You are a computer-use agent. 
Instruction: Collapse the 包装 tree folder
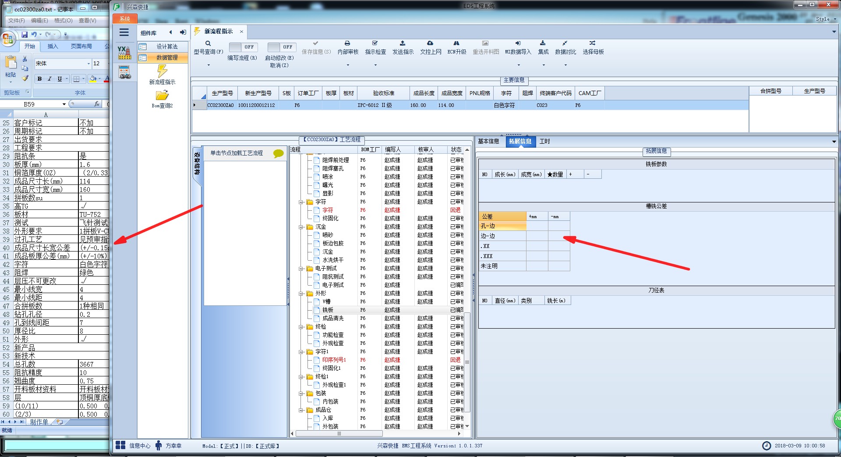click(x=301, y=393)
